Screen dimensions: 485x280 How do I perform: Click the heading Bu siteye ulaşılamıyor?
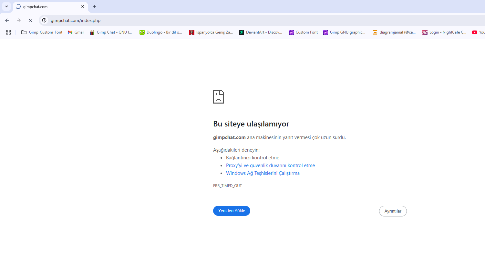(x=251, y=124)
